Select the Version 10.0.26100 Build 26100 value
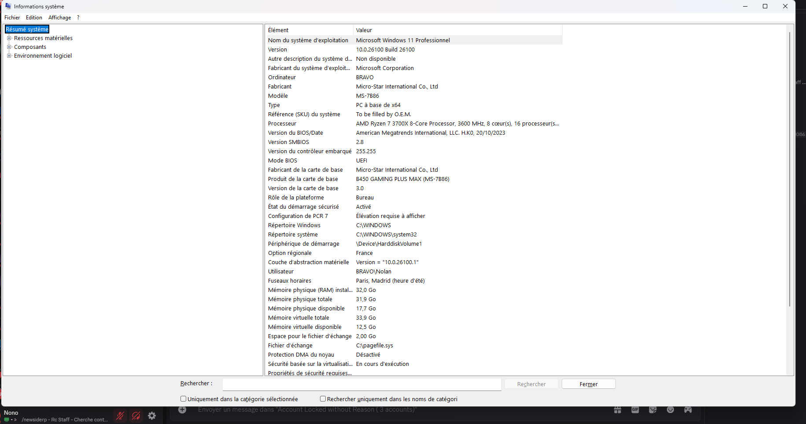This screenshot has width=806, height=424. click(x=385, y=49)
